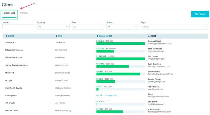Click Google sales target progress bar
The image size is (210, 115).
coord(121,82)
